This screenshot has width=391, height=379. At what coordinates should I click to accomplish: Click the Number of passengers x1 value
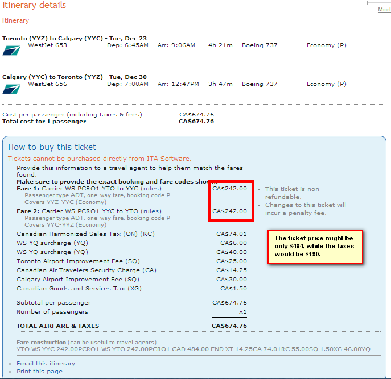click(242, 312)
